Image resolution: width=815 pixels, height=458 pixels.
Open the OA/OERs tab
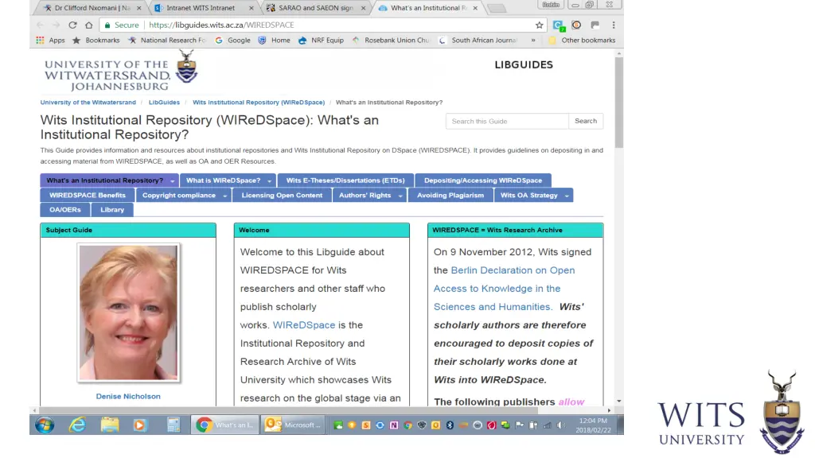coord(65,210)
